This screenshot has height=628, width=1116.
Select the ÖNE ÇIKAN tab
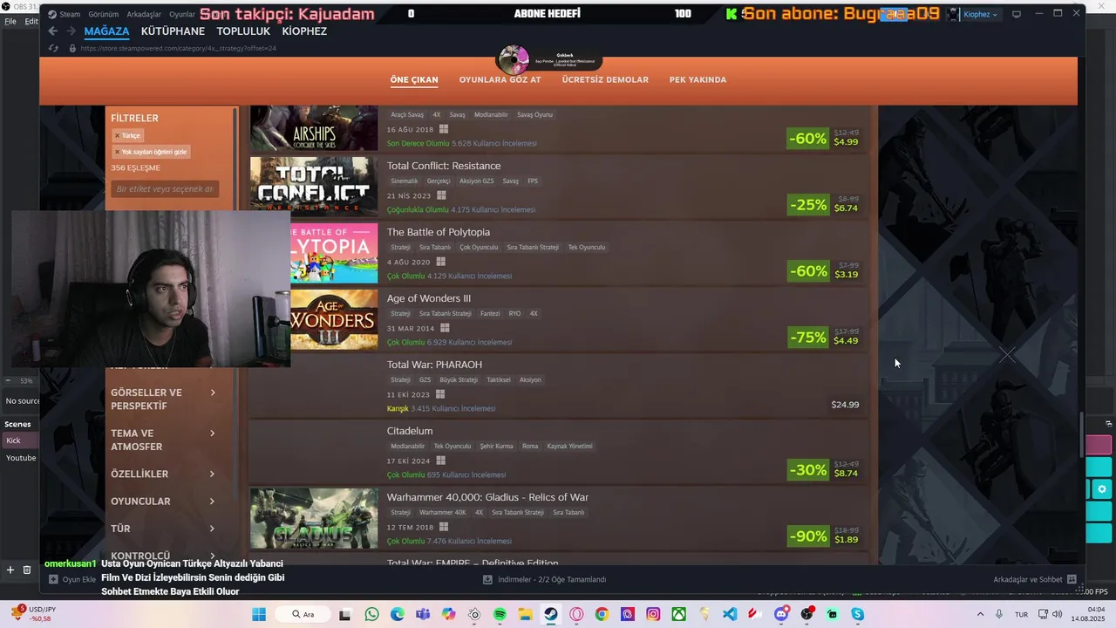pyautogui.click(x=414, y=79)
